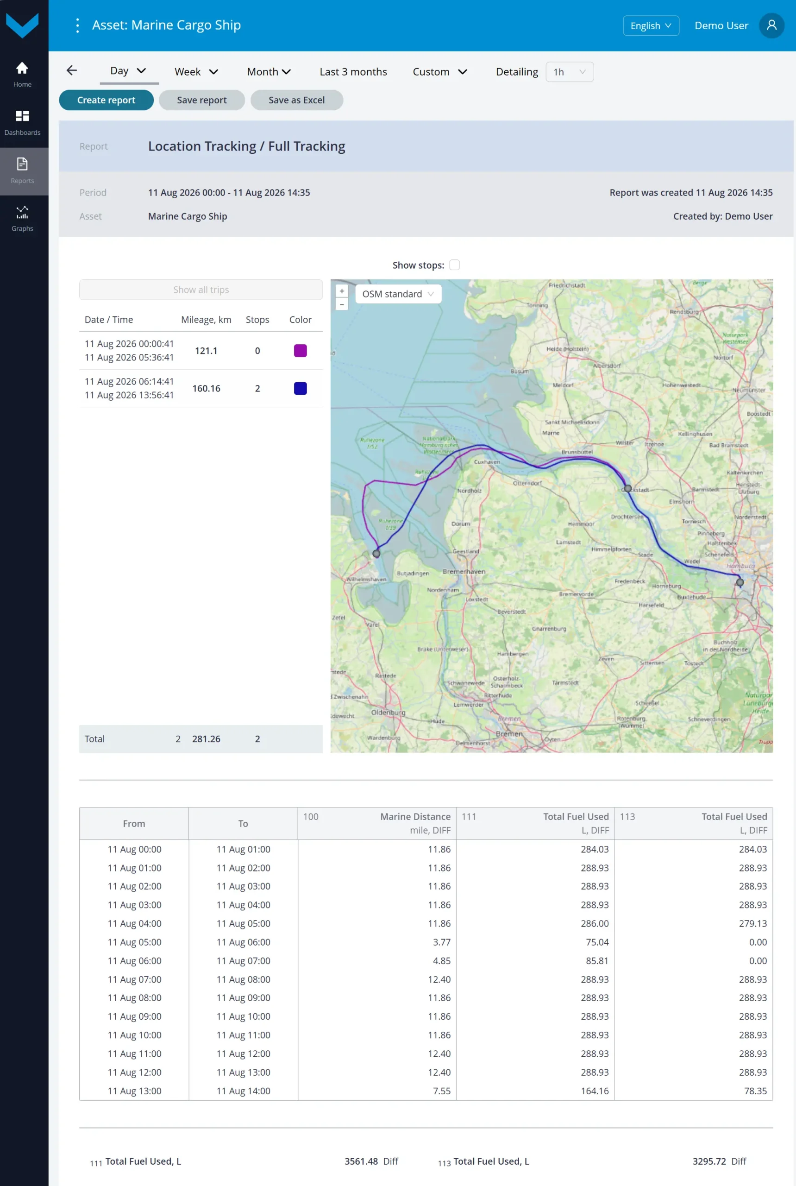Image resolution: width=796 pixels, height=1186 pixels.
Task: Click the Save report button
Action: [x=201, y=100]
